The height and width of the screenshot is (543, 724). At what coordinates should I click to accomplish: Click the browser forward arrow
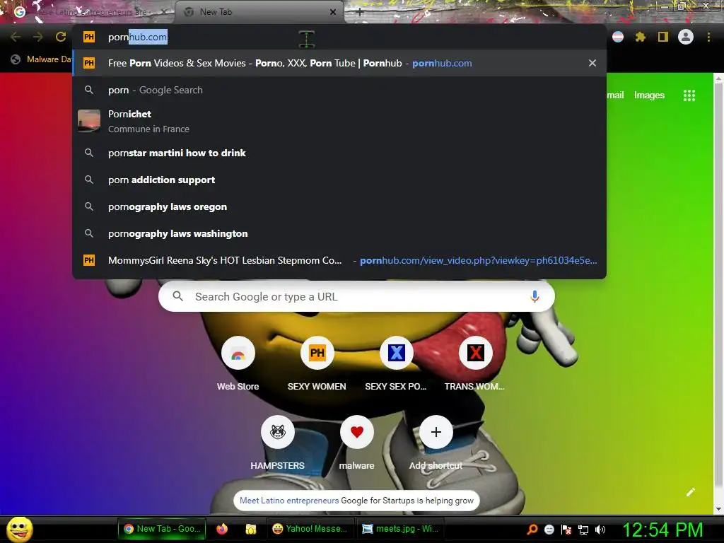38,37
